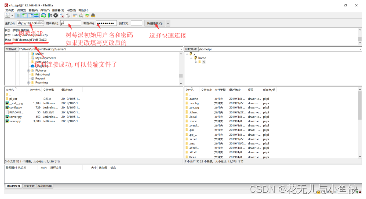This screenshot has height=199, width=366.
Task: Open the remote site path dropdown
Action: tap(360, 49)
